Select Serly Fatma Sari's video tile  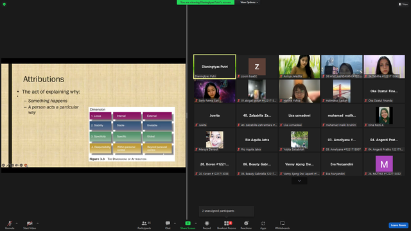pos(214,91)
